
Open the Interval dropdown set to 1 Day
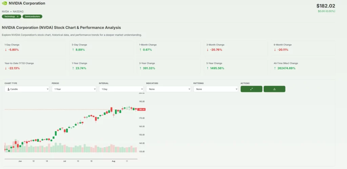pyautogui.click(x=121, y=89)
